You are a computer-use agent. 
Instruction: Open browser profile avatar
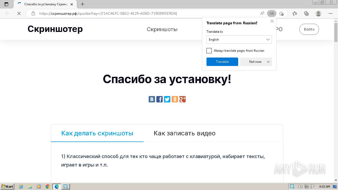tap(318, 13)
